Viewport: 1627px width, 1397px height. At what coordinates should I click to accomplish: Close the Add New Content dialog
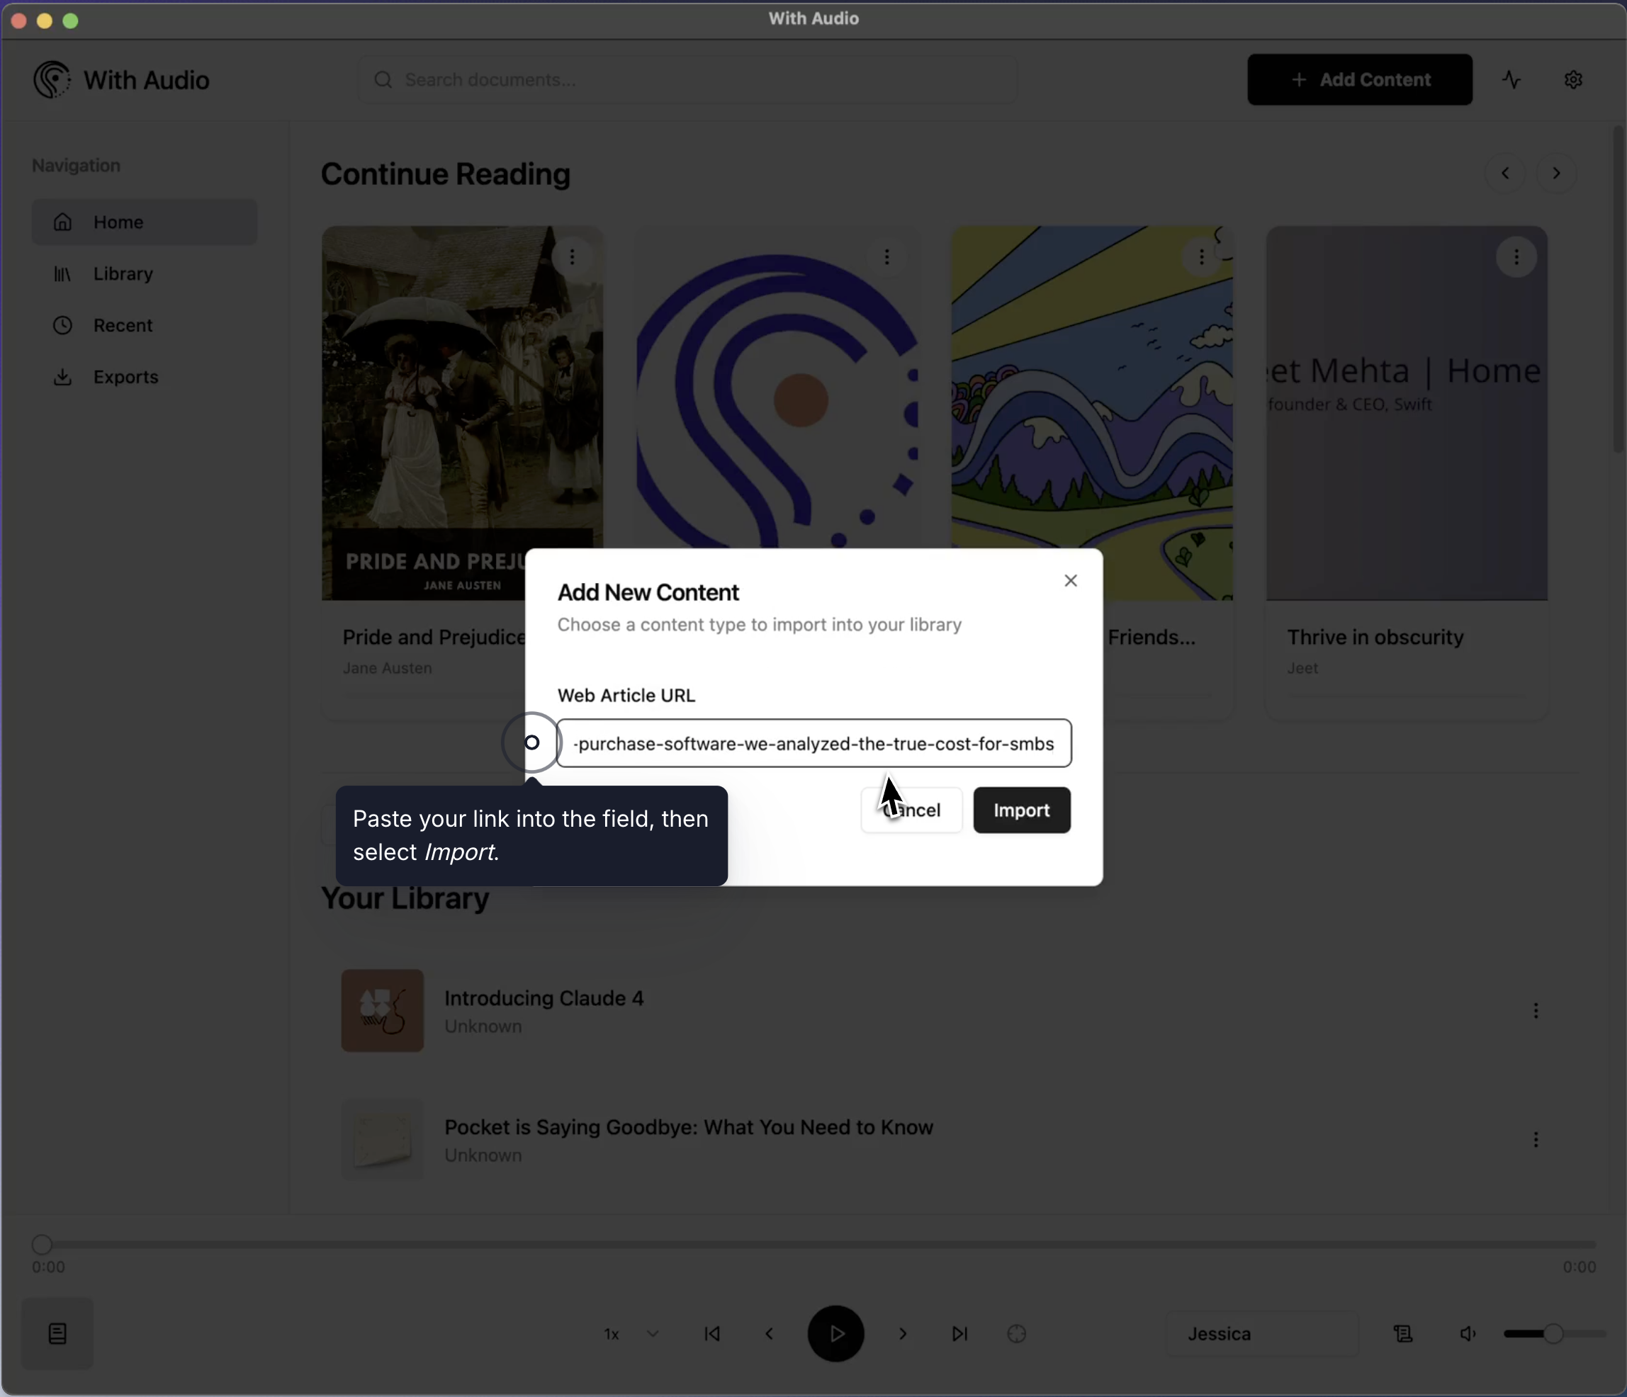pyautogui.click(x=1070, y=581)
